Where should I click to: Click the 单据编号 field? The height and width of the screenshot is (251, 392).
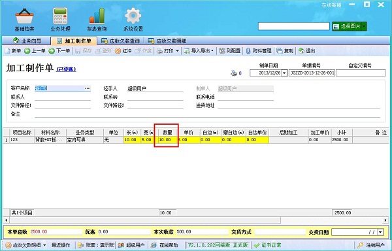tap(312, 73)
